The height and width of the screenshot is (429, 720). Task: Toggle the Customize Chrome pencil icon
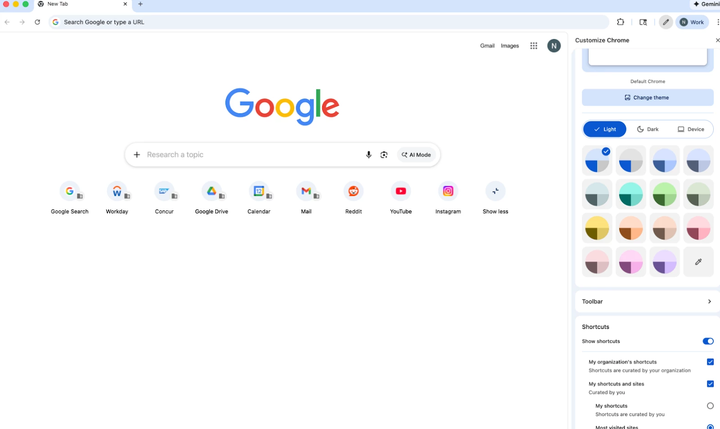coord(666,22)
